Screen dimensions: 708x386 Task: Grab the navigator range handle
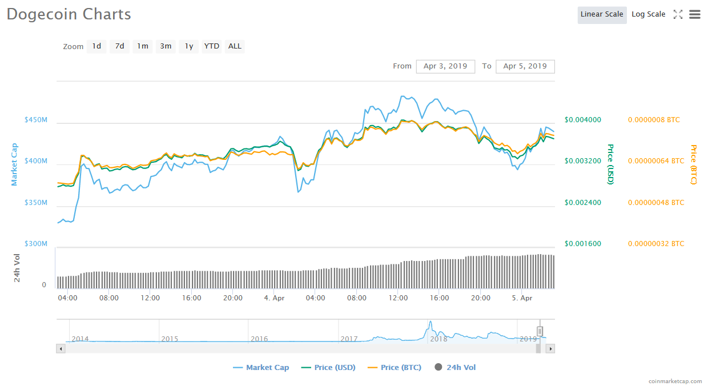540,331
